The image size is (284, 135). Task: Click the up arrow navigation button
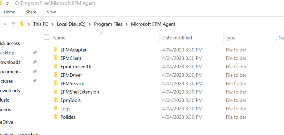click(13, 24)
